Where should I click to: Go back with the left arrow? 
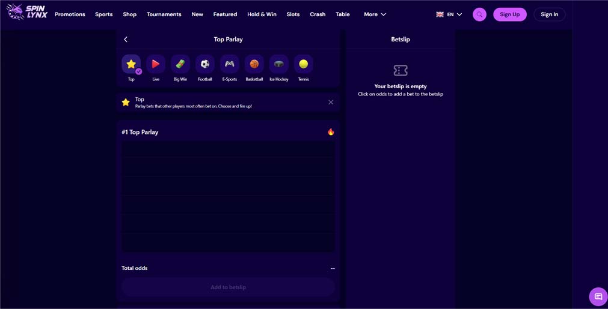126,40
